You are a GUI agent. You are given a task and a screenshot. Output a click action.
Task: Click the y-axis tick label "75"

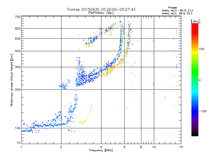19,143
